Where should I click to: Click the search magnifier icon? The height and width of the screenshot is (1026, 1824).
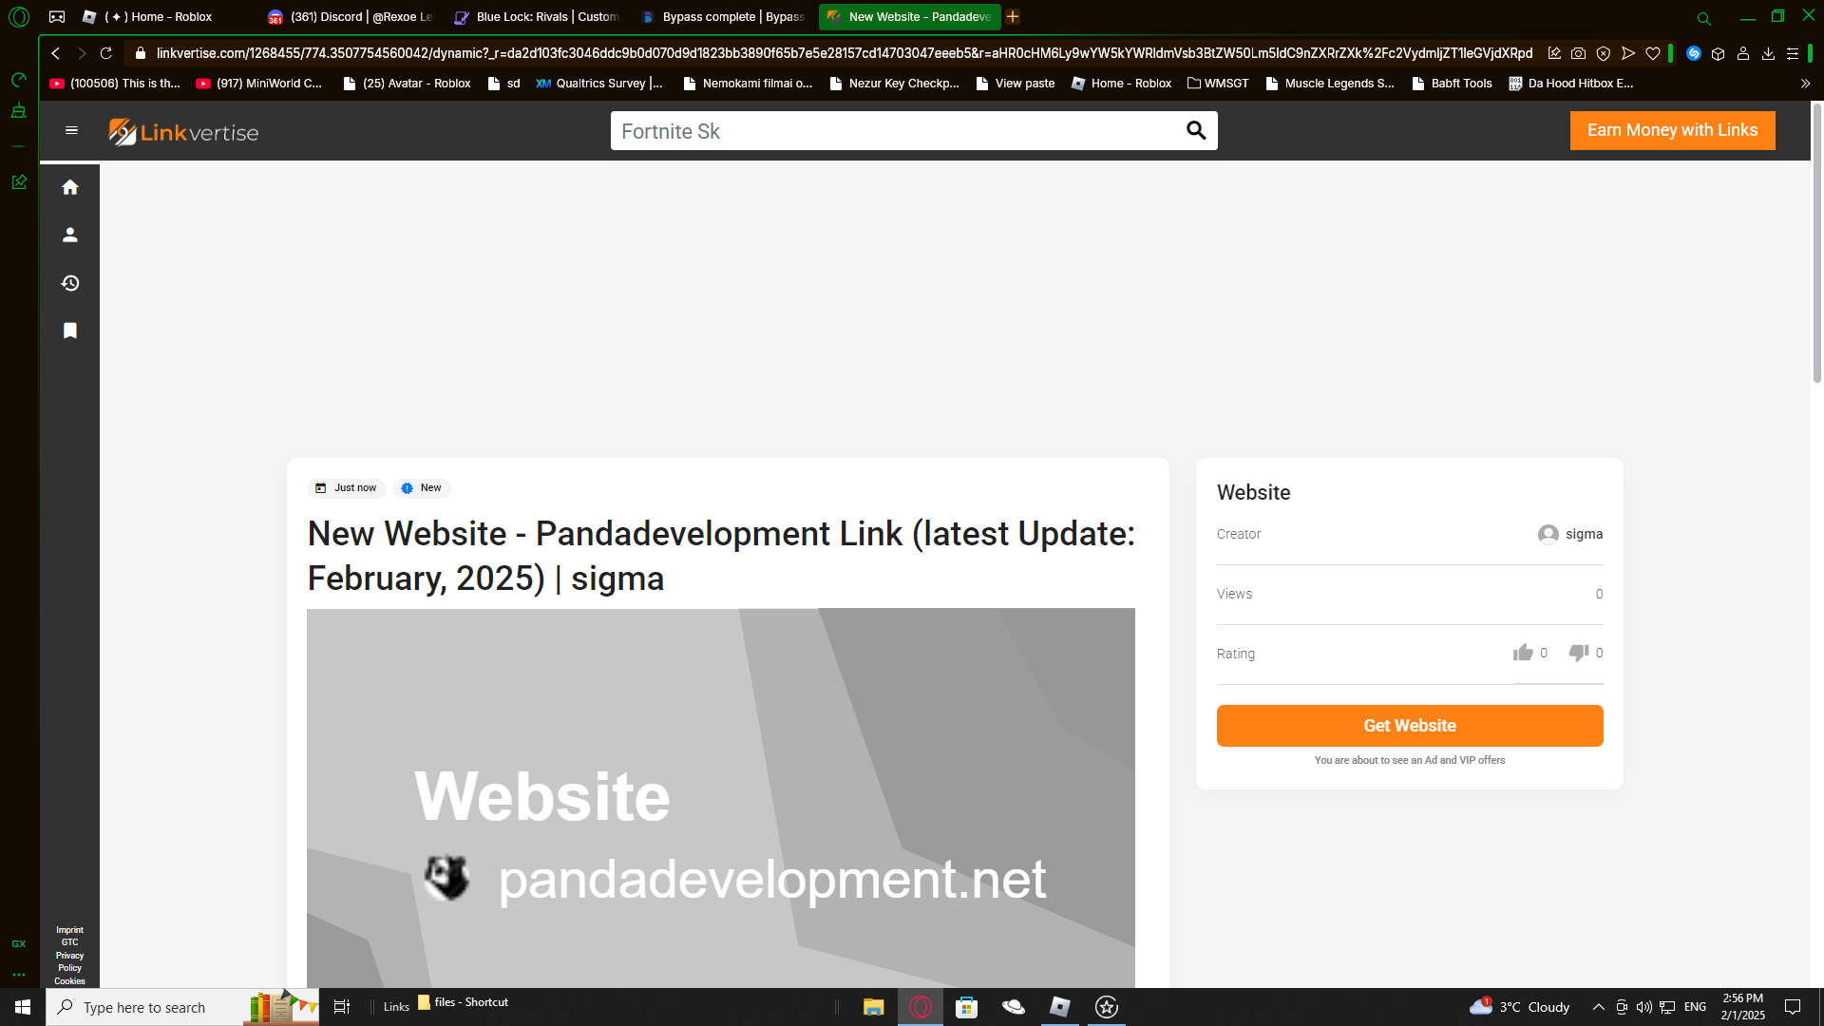tap(1195, 131)
